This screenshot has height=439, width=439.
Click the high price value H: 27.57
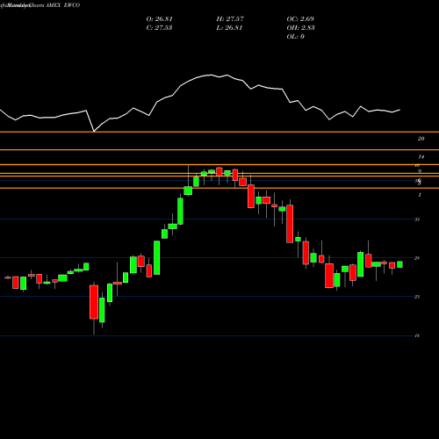tap(230, 19)
